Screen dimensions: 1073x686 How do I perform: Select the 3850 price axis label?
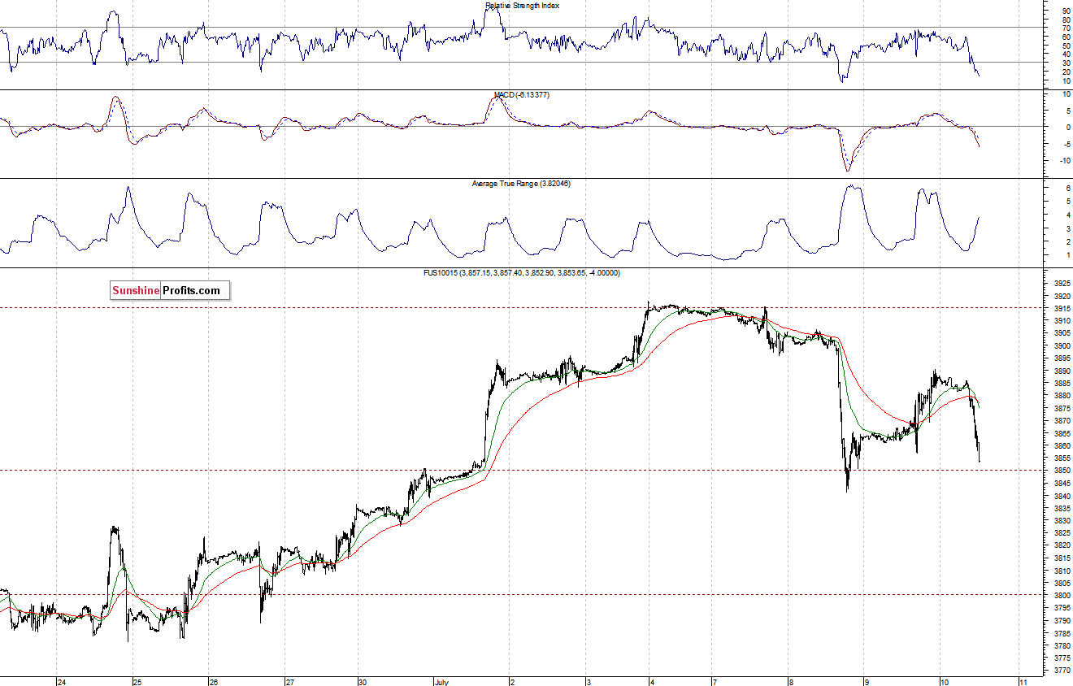1061,471
